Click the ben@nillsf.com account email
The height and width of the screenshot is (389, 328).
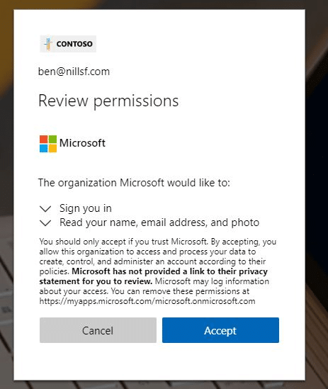74,72
